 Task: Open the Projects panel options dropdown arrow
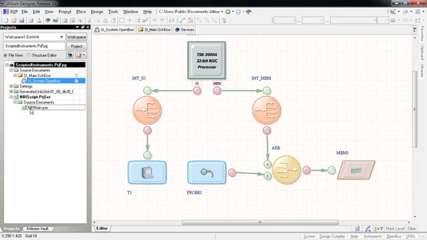(77, 27)
